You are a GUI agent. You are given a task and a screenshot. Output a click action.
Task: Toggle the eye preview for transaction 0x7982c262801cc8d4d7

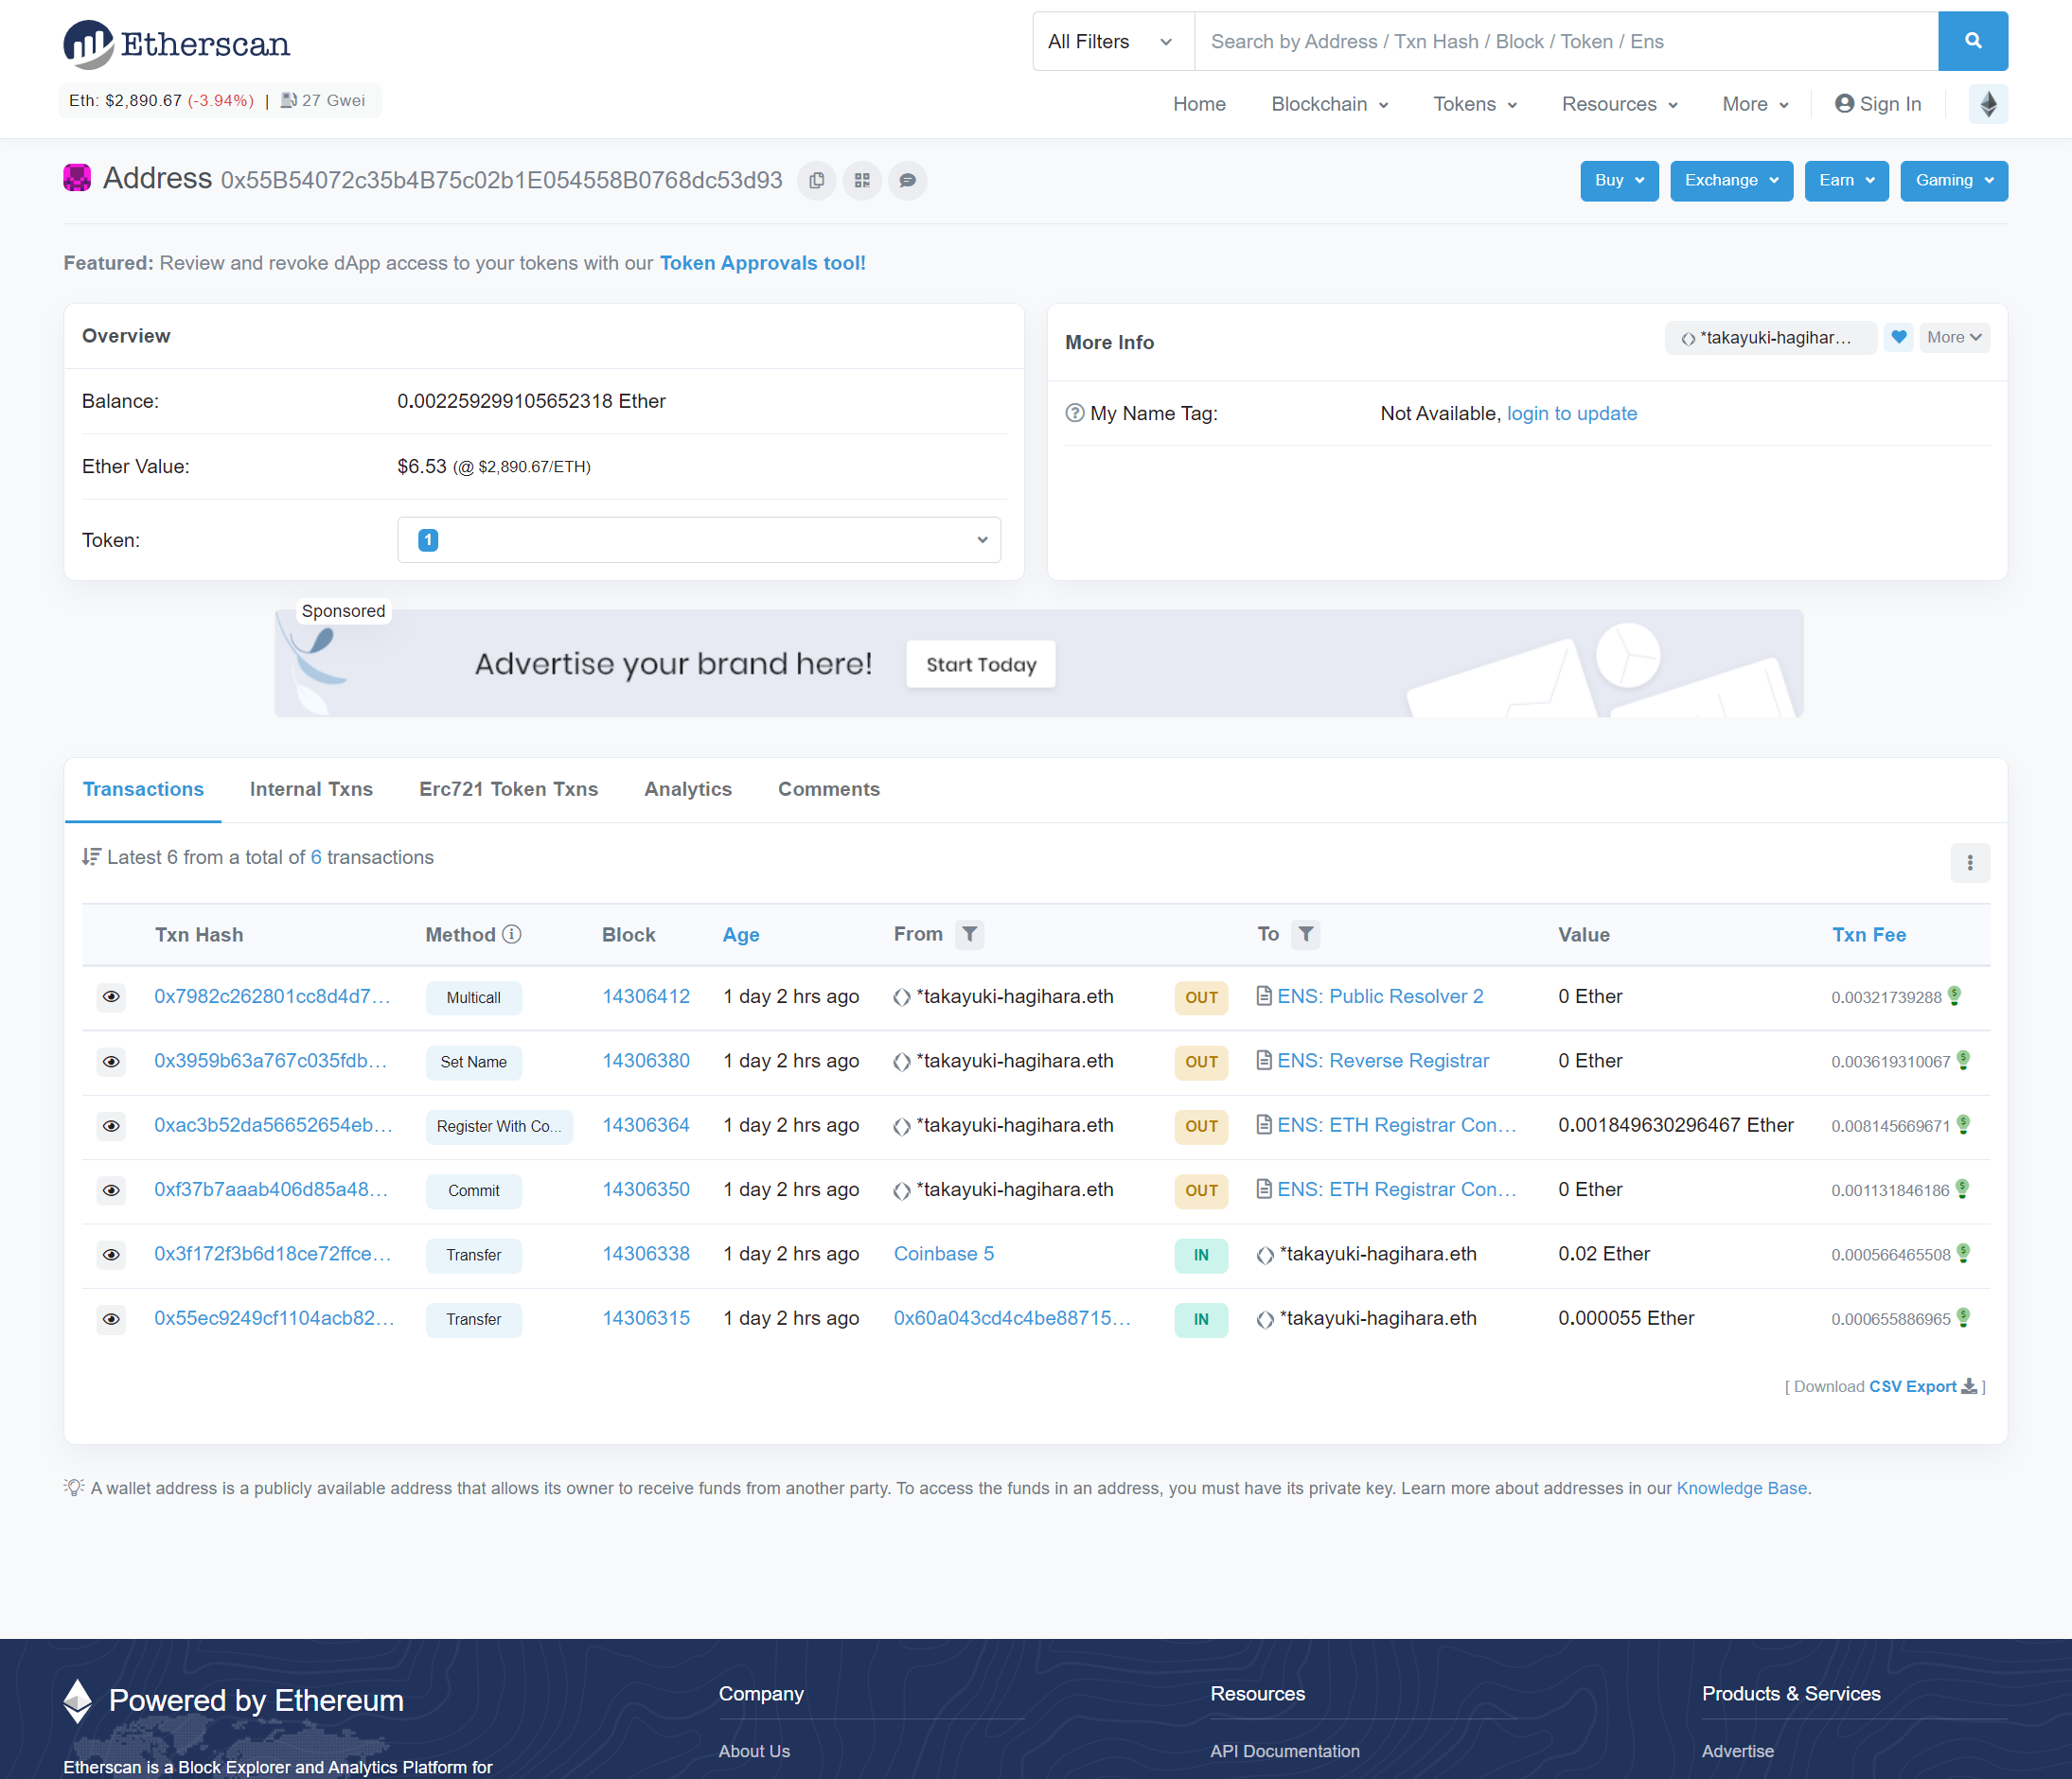point(111,996)
